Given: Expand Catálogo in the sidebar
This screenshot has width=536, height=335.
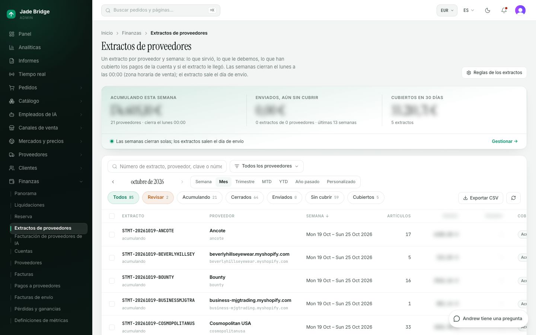Looking at the screenshot, I should point(46,101).
